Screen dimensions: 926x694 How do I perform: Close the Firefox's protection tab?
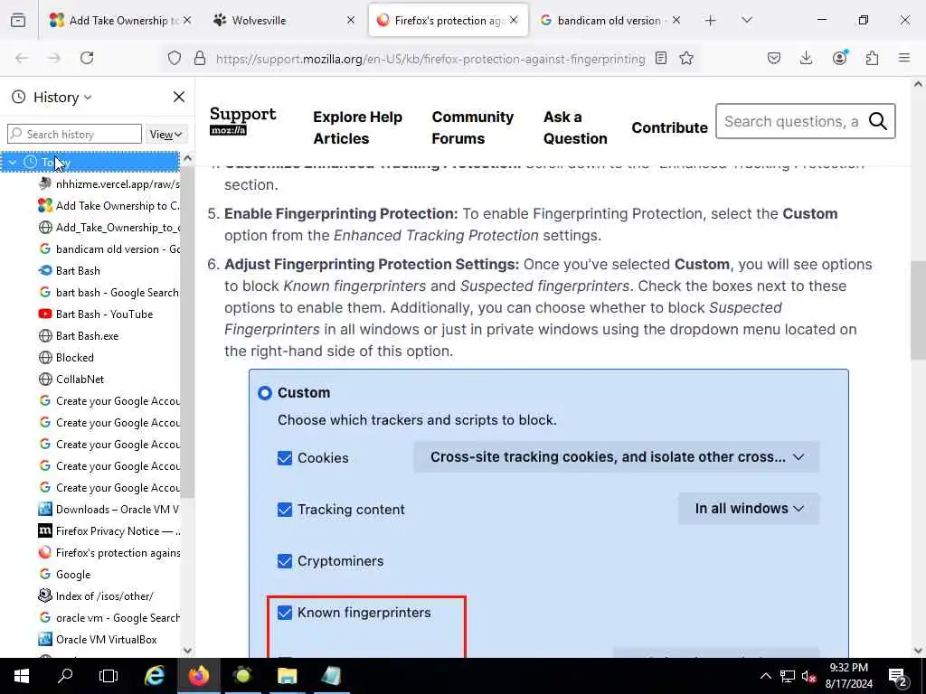pyautogui.click(x=514, y=20)
